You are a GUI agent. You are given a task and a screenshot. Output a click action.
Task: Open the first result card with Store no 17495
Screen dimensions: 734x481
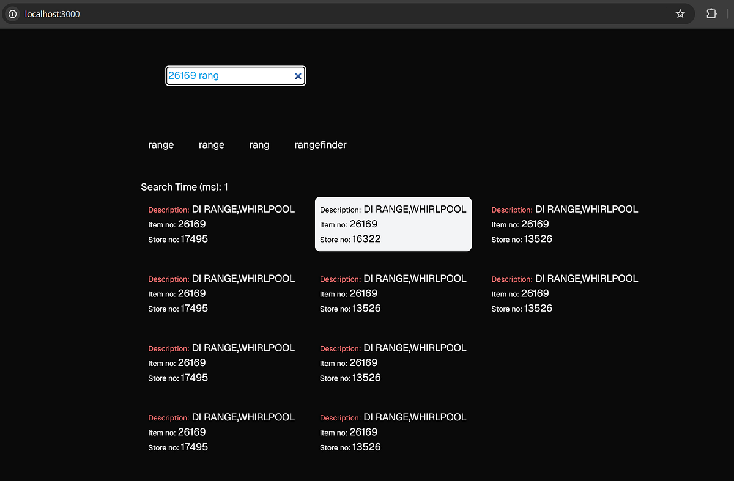point(220,224)
